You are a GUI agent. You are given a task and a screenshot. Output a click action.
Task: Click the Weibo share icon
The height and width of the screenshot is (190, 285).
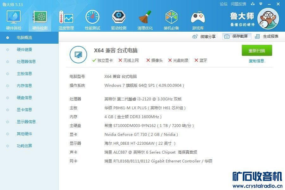pyautogui.click(x=195, y=36)
